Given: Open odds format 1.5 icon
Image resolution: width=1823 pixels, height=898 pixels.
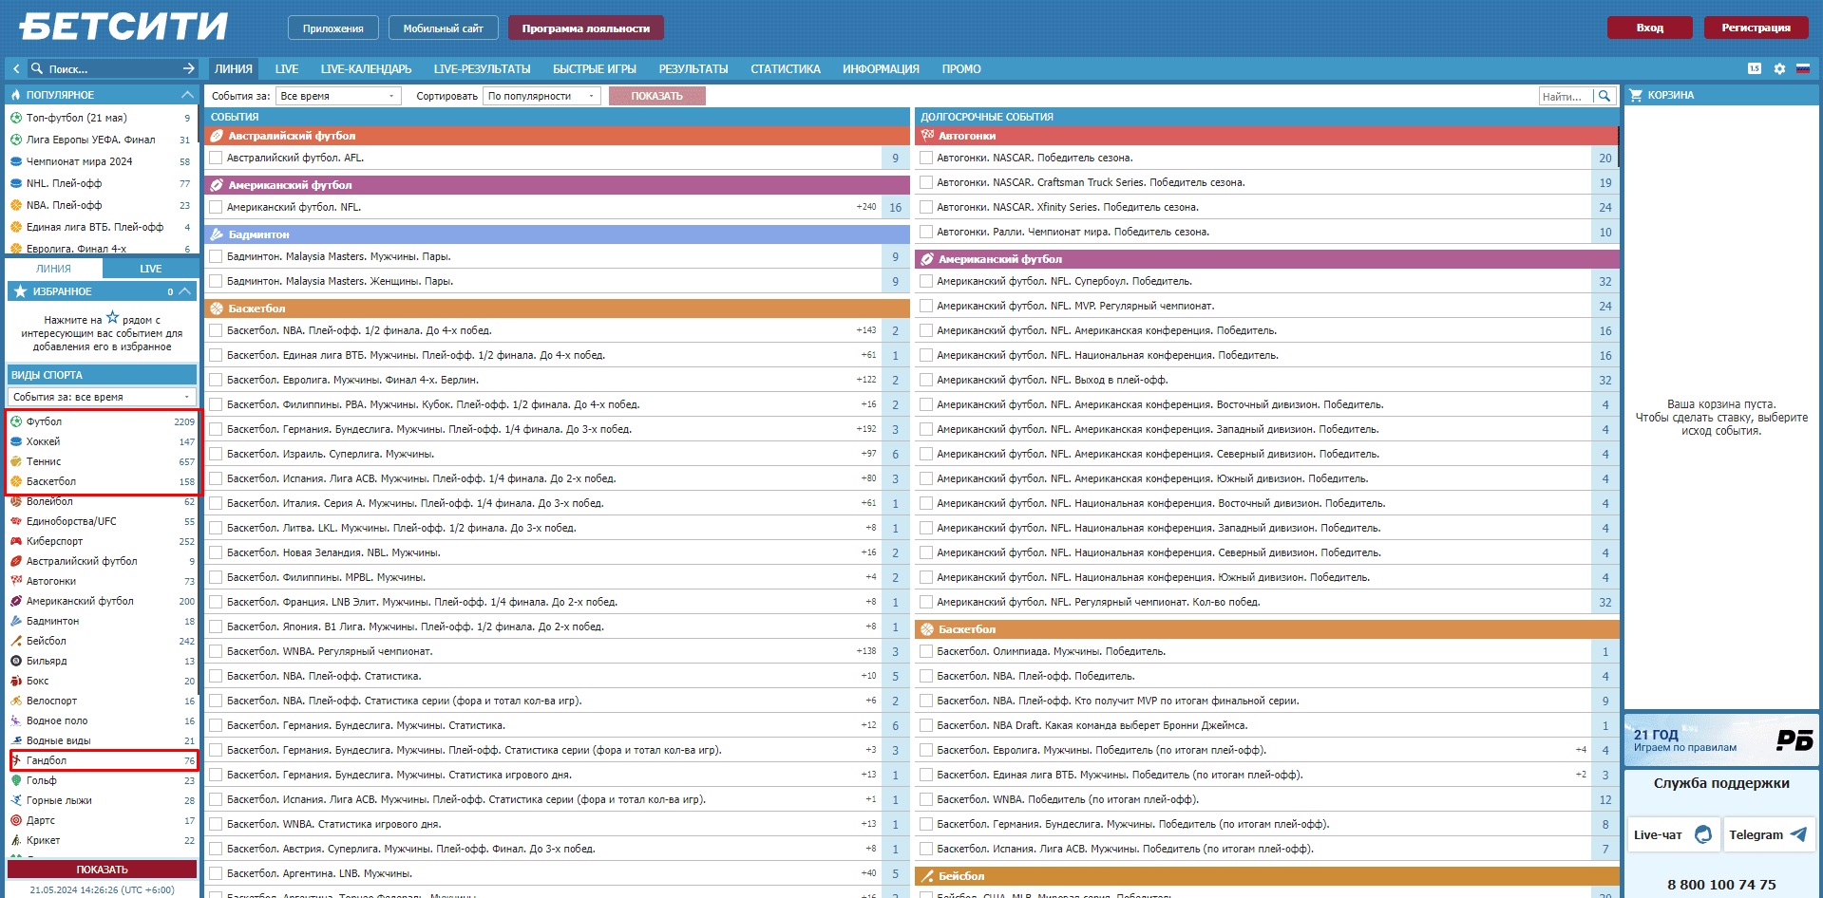Looking at the screenshot, I should [1754, 68].
